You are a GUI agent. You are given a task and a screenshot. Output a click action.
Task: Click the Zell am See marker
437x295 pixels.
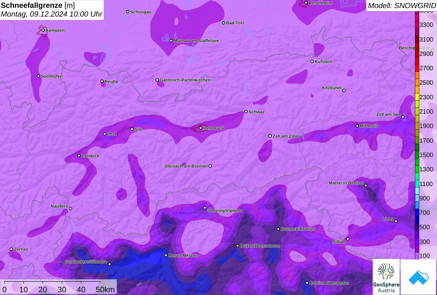click(x=403, y=117)
